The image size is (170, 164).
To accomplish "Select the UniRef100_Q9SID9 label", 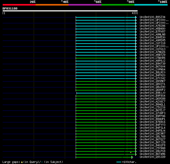I will 152,157.
